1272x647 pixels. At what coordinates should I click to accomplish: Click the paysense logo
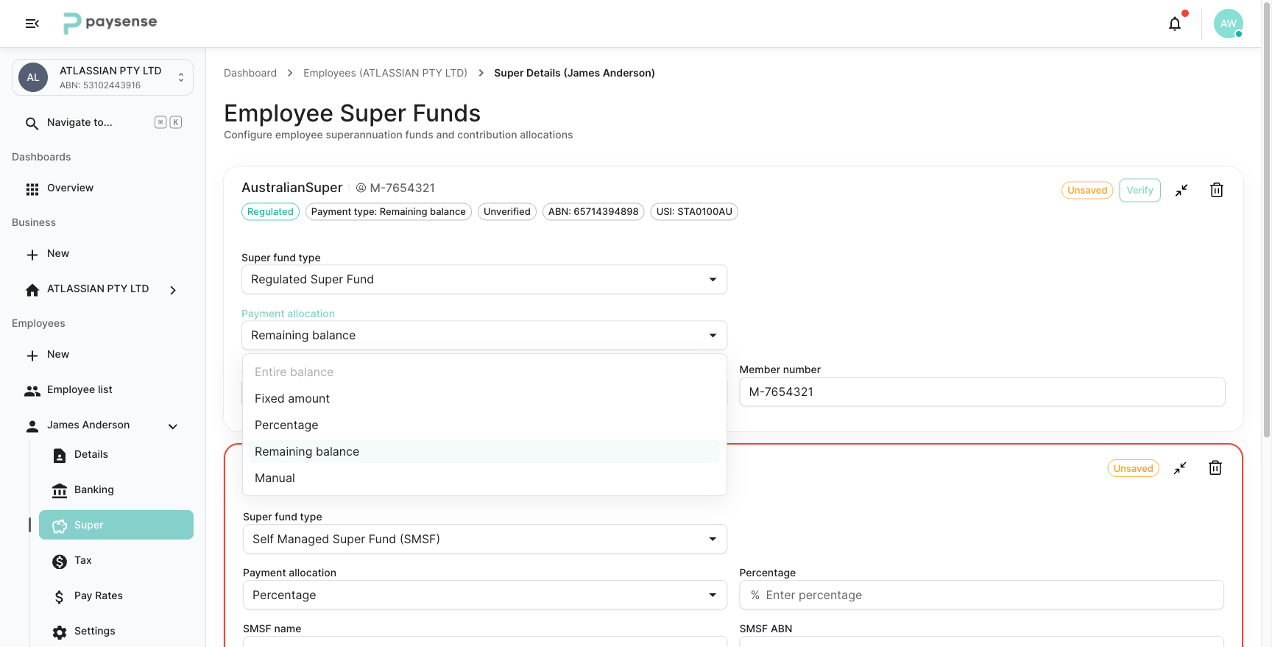click(x=110, y=24)
